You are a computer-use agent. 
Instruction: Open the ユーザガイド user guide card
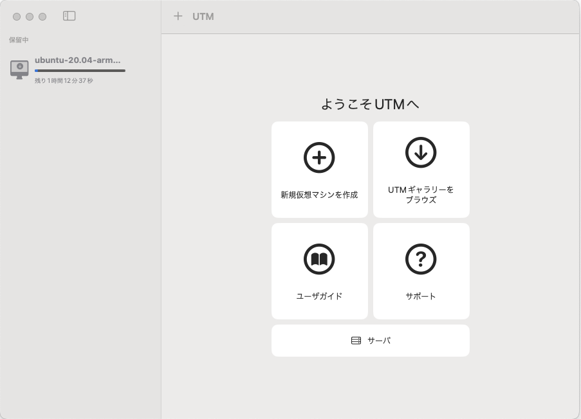pyautogui.click(x=319, y=271)
